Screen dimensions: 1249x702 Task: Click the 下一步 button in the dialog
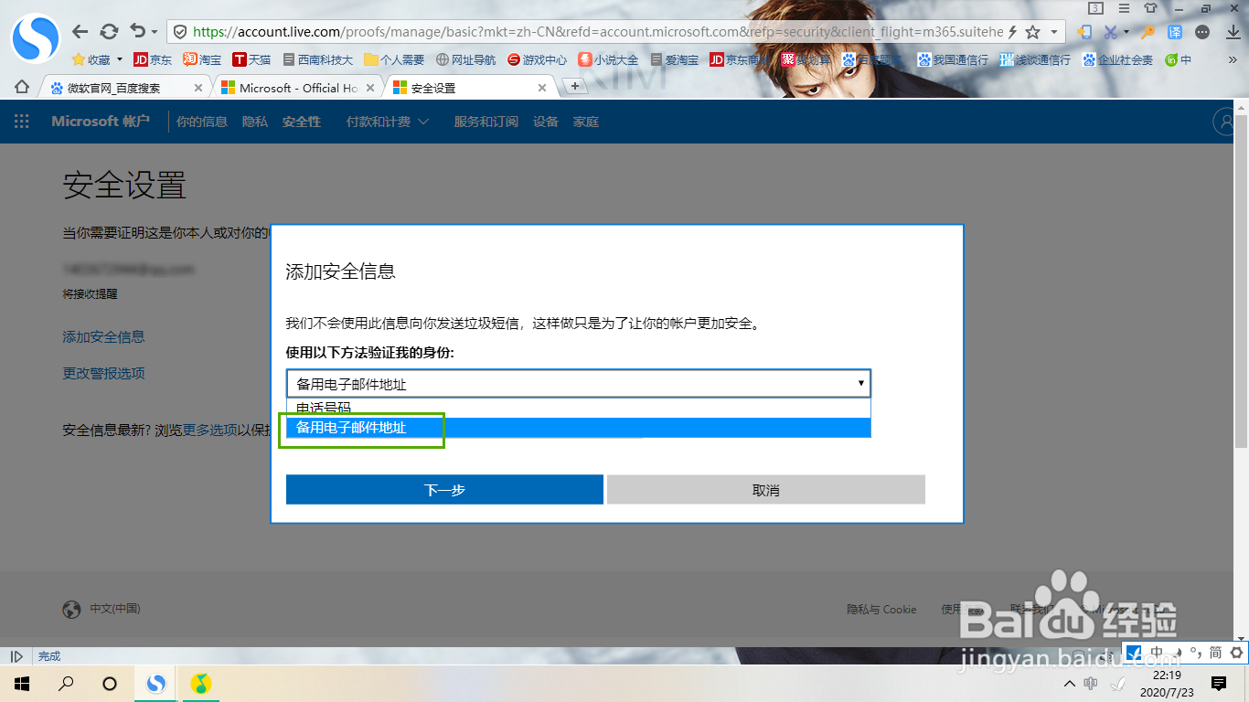tap(444, 489)
